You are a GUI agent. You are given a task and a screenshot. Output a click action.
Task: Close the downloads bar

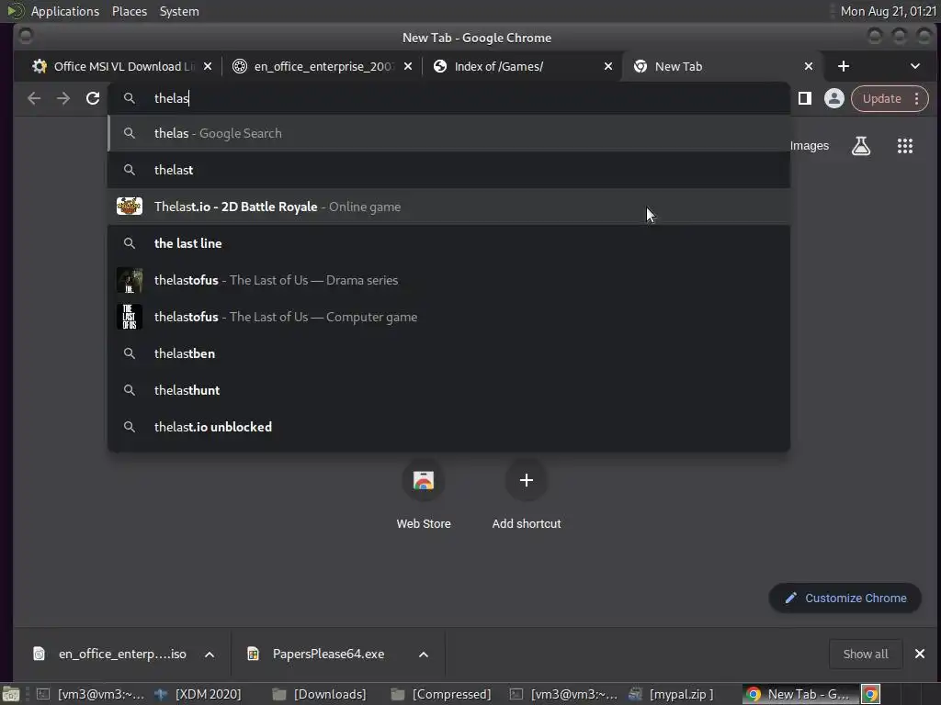[919, 654]
